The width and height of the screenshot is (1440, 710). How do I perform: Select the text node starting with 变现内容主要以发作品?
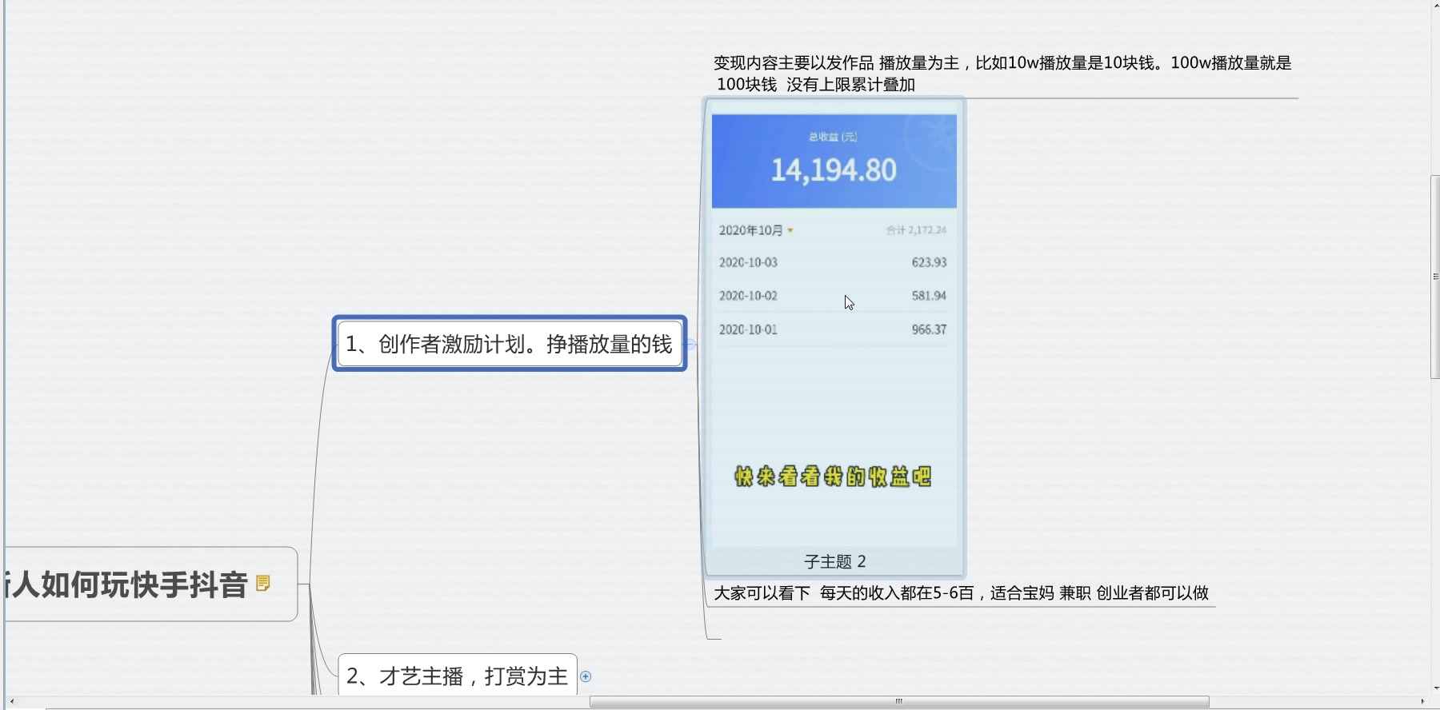click(x=1002, y=74)
